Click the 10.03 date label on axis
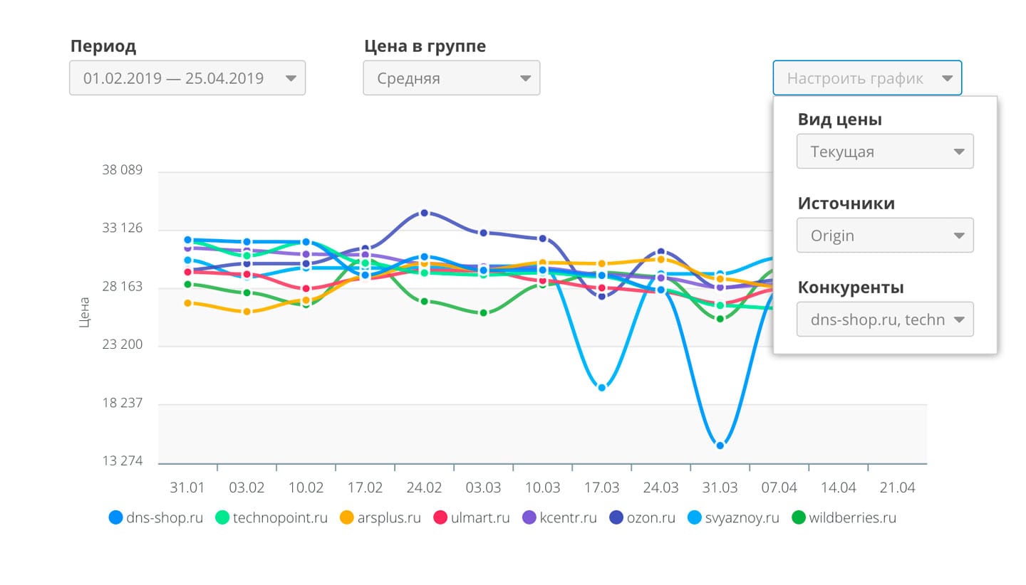The width and height of the screenshot is (1026, 585). point(542,488)
